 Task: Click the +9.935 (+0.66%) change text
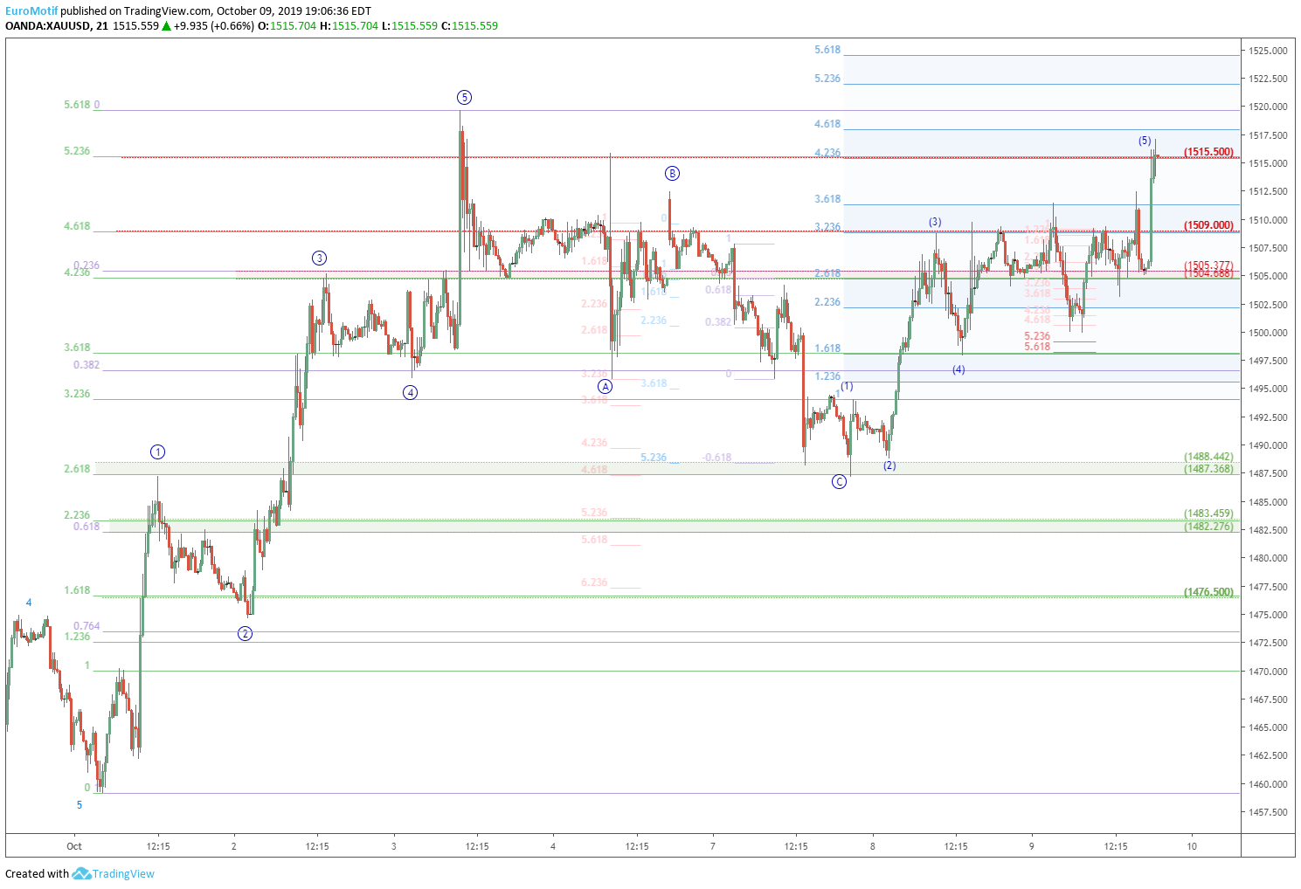(214, 26)
